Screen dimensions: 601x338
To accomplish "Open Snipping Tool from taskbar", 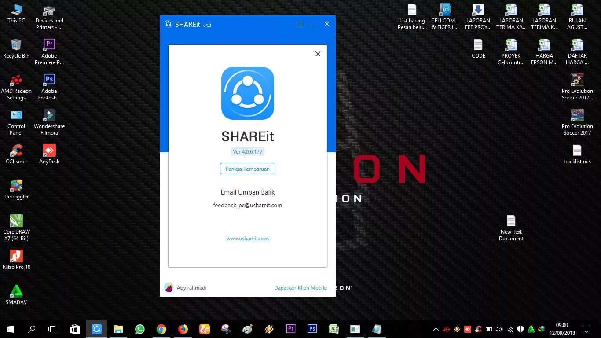I will click(x=226, y=329).
